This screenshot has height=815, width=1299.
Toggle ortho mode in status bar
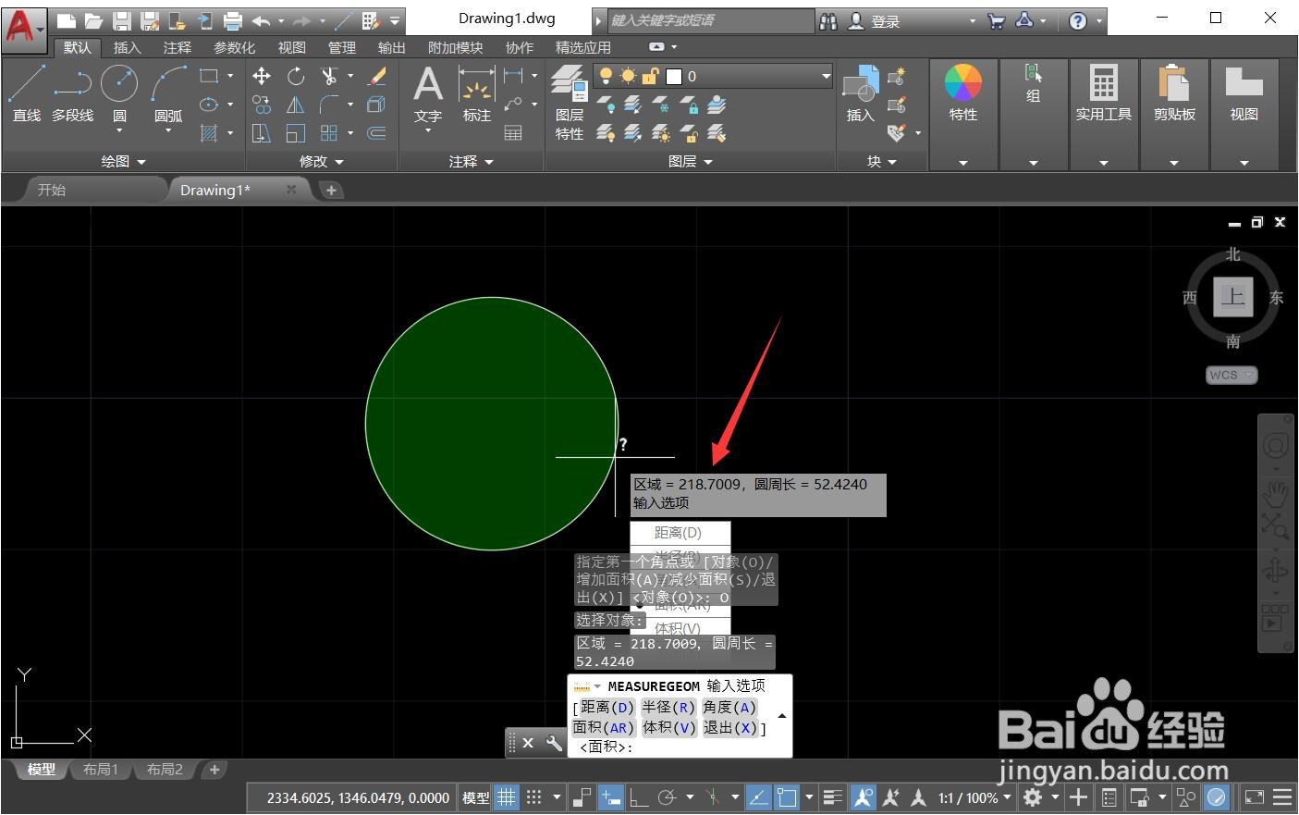click(638, 796)
